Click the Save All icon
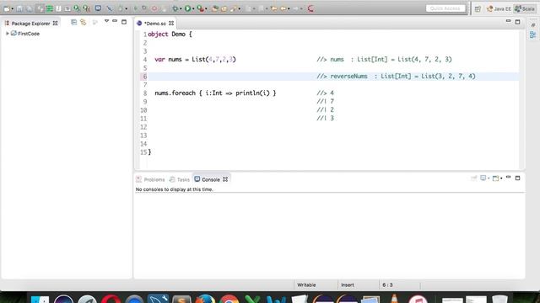540x303 pixels. tap(30, 8)
